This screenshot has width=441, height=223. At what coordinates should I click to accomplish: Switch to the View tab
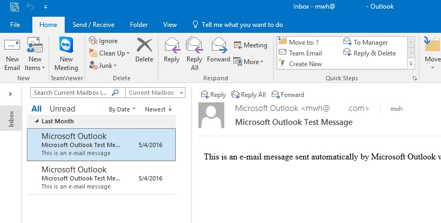click(170, 25)
